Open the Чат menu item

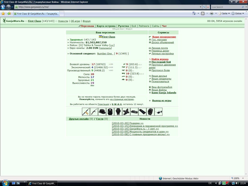click(x=164, y=26)
